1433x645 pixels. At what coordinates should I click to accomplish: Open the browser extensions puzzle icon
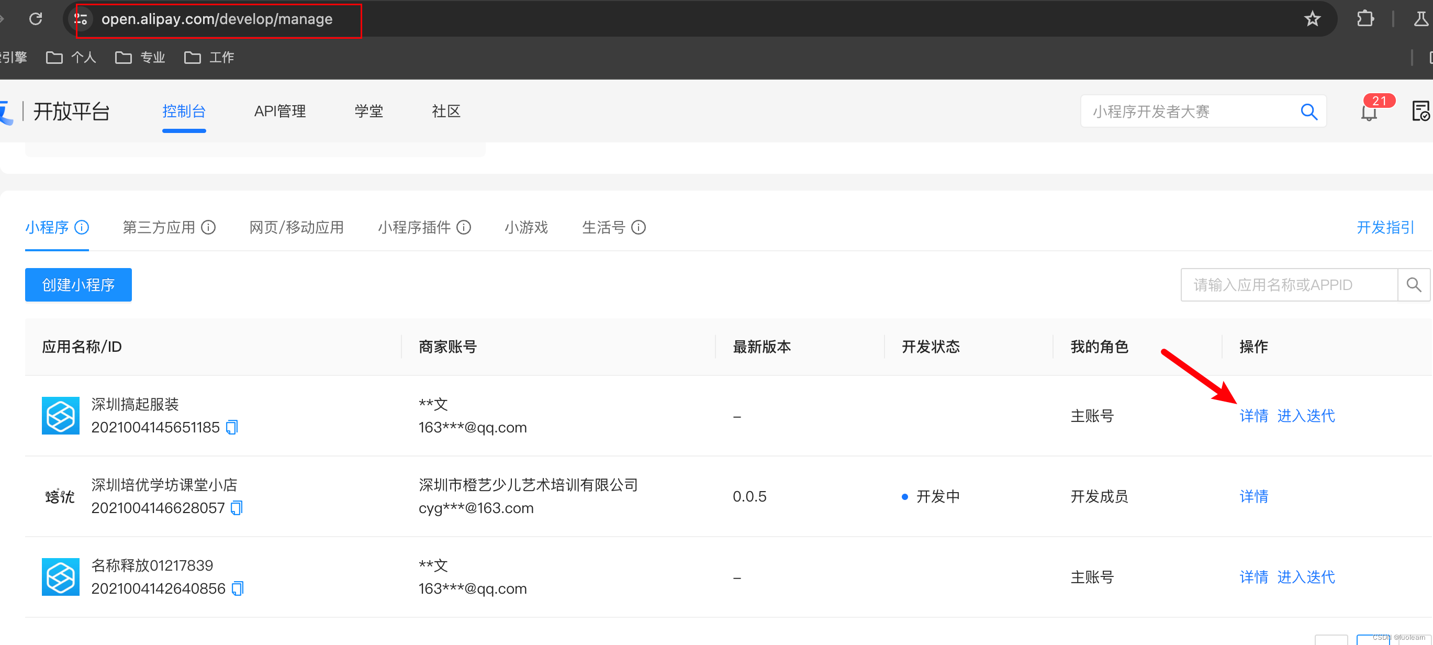click(1365, 19)
